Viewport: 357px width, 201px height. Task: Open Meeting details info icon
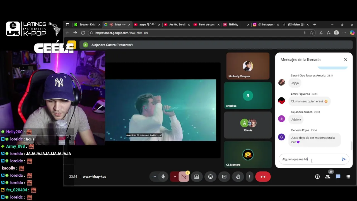pyautogui.click(x=317, y=176)
